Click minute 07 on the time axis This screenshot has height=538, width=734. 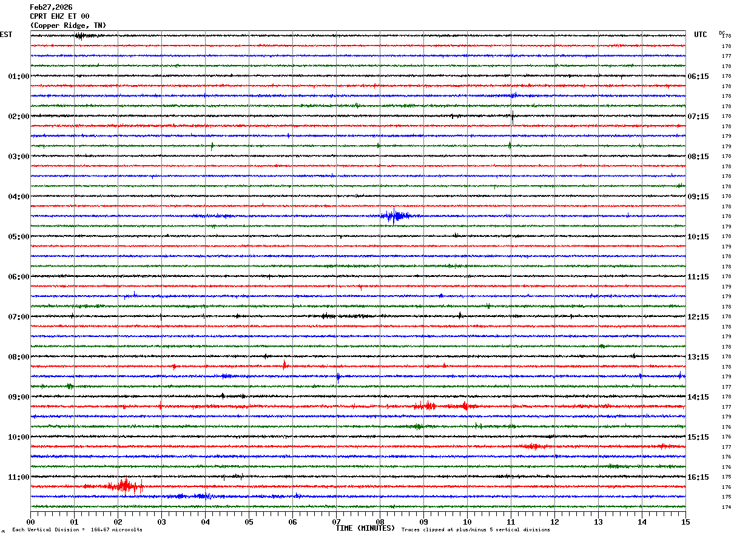tap(336, 522)
